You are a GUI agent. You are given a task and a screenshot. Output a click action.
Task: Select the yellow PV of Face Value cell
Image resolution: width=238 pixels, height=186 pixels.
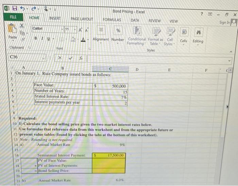109,160
